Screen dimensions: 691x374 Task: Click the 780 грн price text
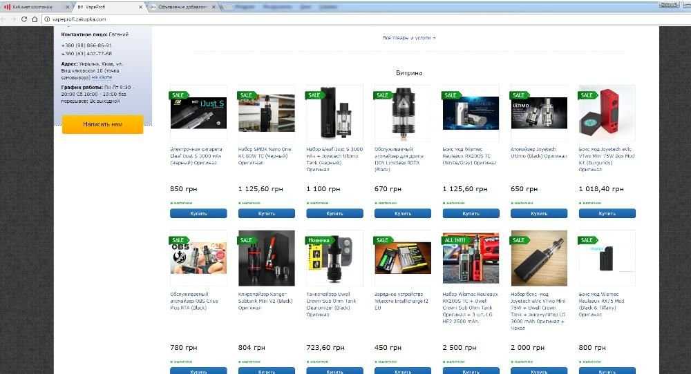(x=184, y=348)
